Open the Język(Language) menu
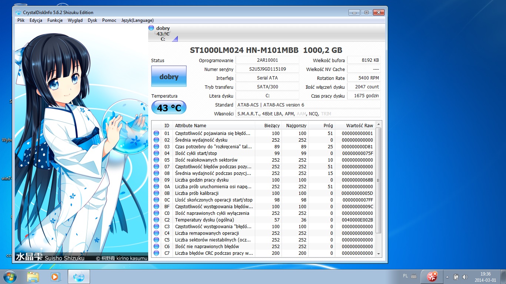Viewport: 506px width, 284px height. (137, 20)
